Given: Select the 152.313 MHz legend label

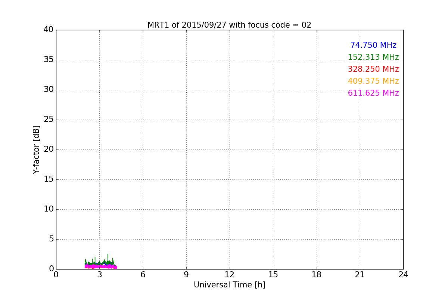Looking at the screenshot, I should (373, 57).
